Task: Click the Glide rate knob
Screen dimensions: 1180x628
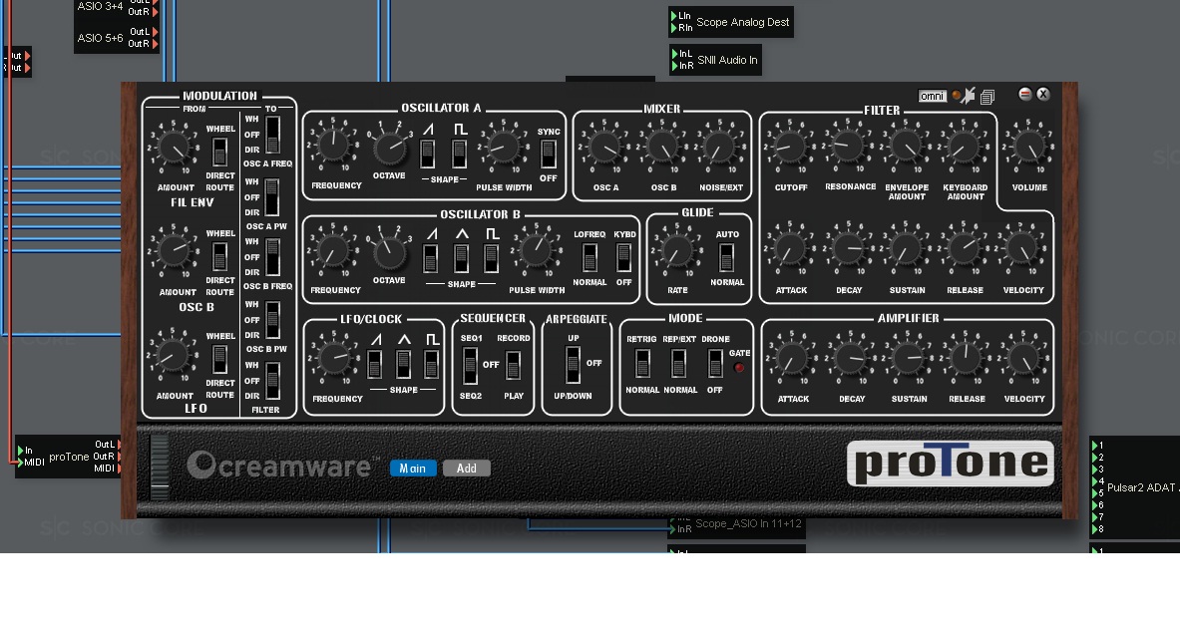Action: [676, 251]
